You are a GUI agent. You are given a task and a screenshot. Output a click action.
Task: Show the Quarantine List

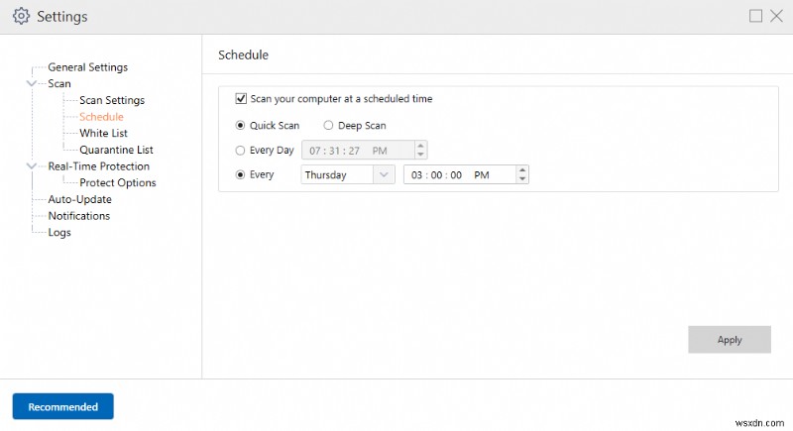pos(116,150)
